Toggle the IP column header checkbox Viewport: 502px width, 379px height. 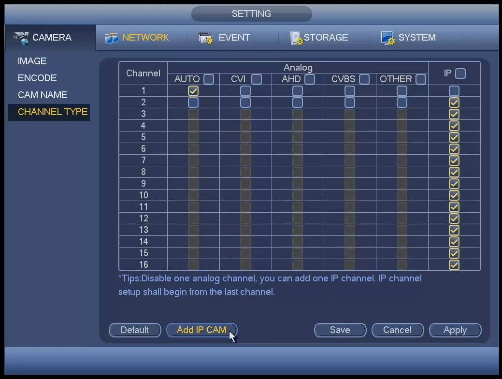point(460,73)
